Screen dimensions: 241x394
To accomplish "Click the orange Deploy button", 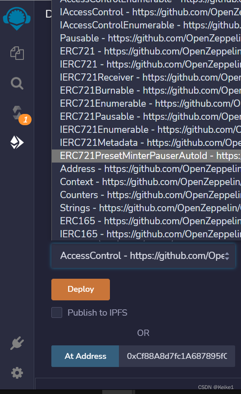I will [x=81, y=290].
